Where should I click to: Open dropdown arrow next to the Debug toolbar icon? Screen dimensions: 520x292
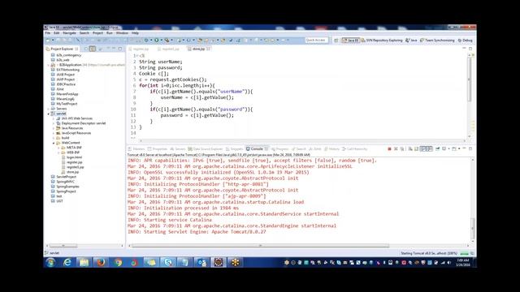click(151, 41)
